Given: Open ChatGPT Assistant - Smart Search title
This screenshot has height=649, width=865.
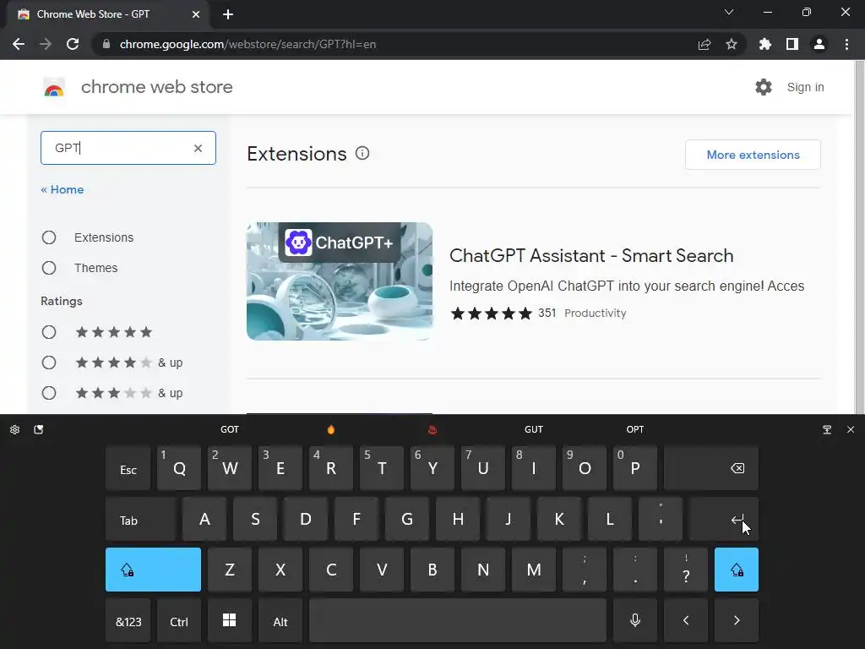Looking at the screenshot, I should 591,255.
